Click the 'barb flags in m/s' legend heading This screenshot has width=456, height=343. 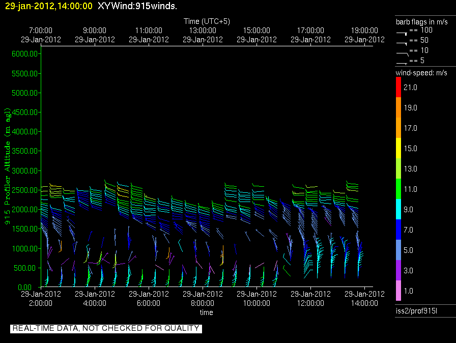422,22
